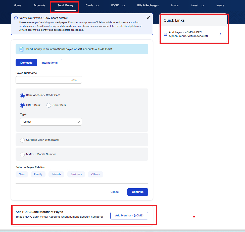Screen dimensions: 245x232
Task: Expand the Cards menu chevron
Action: coord(97,6)
